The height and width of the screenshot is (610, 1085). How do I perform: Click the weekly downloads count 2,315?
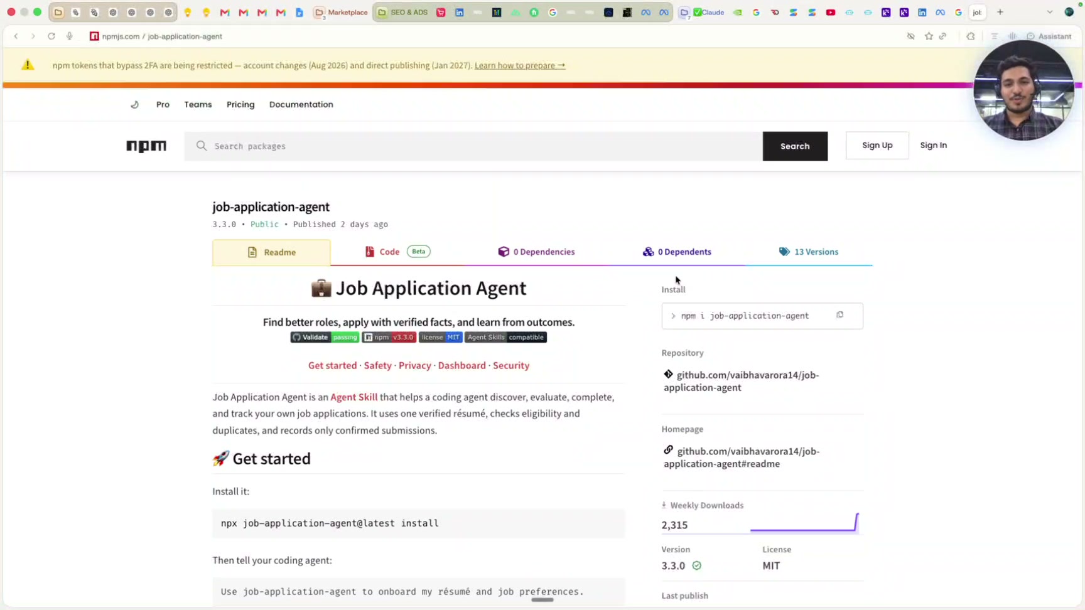pyautogui.click(x=674, y=525)
